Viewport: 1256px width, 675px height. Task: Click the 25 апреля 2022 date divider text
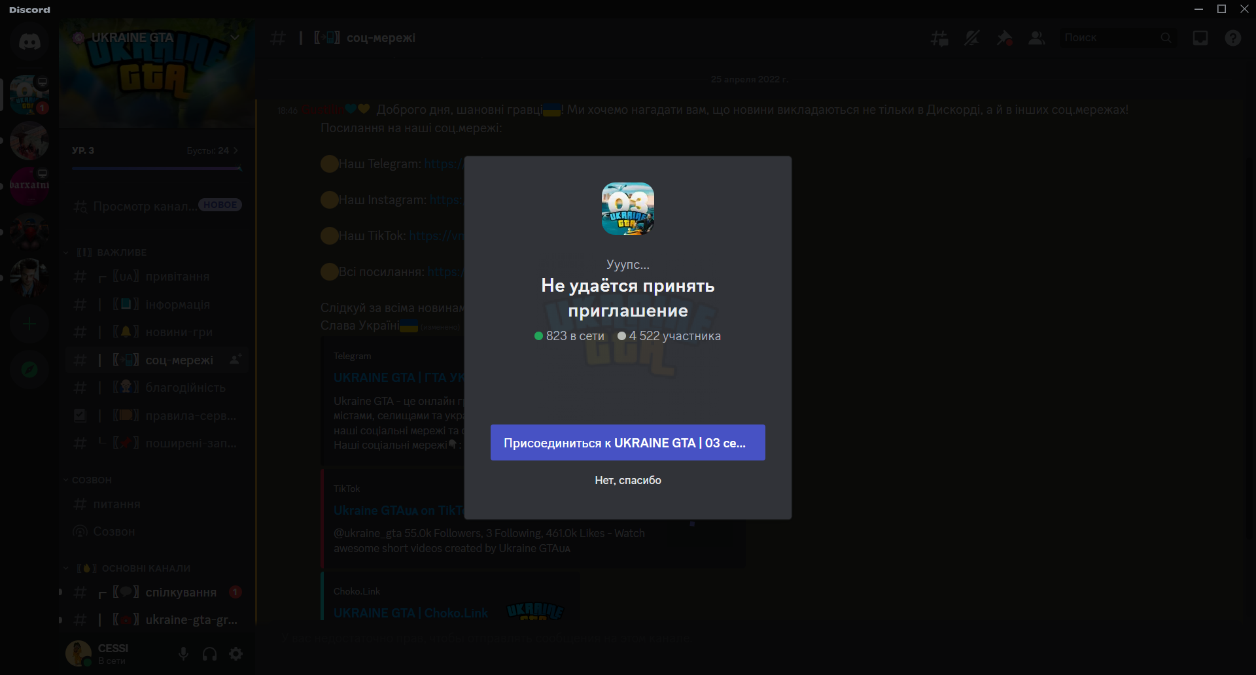750,79
